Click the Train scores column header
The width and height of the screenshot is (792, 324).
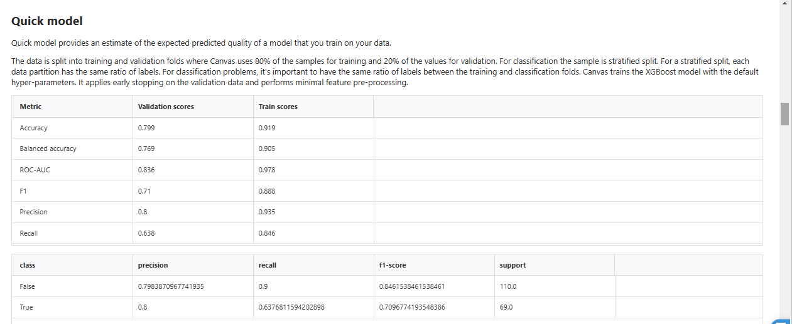(278, 107)
